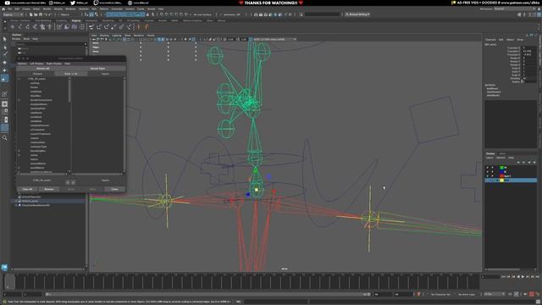This screenshot has width=542, height=305.
Task: Click the magnifier search icon in toolbox
Action: [x=4, y=138]
